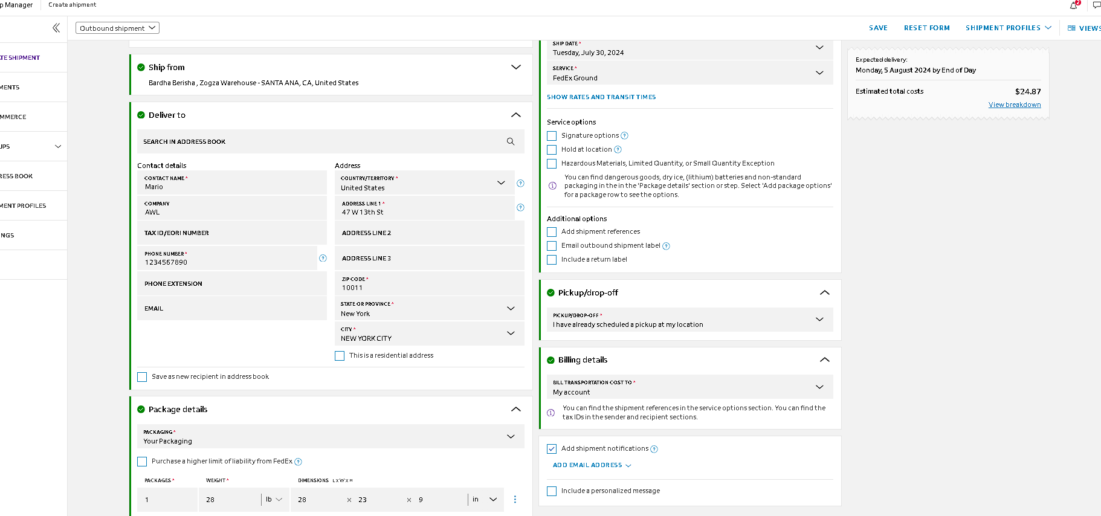Open Create shipment tab
The height and width of the screenshot is (516, 1101).
click(x=72, y=5)
